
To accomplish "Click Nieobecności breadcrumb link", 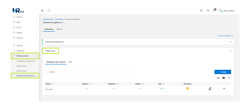I will coord(48,19).
